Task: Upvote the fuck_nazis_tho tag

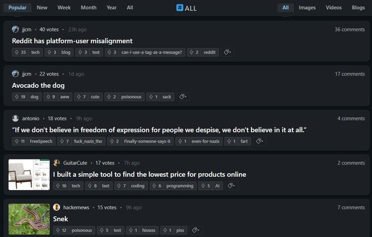Action: pyautogui.click(x=62, y=141)
